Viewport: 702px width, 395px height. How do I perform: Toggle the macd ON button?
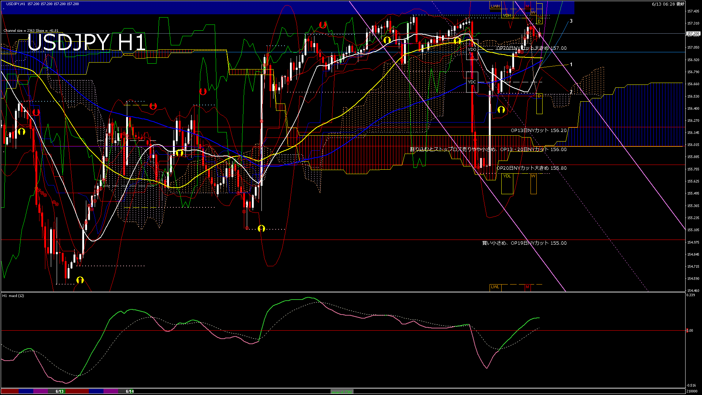[342, 392]
